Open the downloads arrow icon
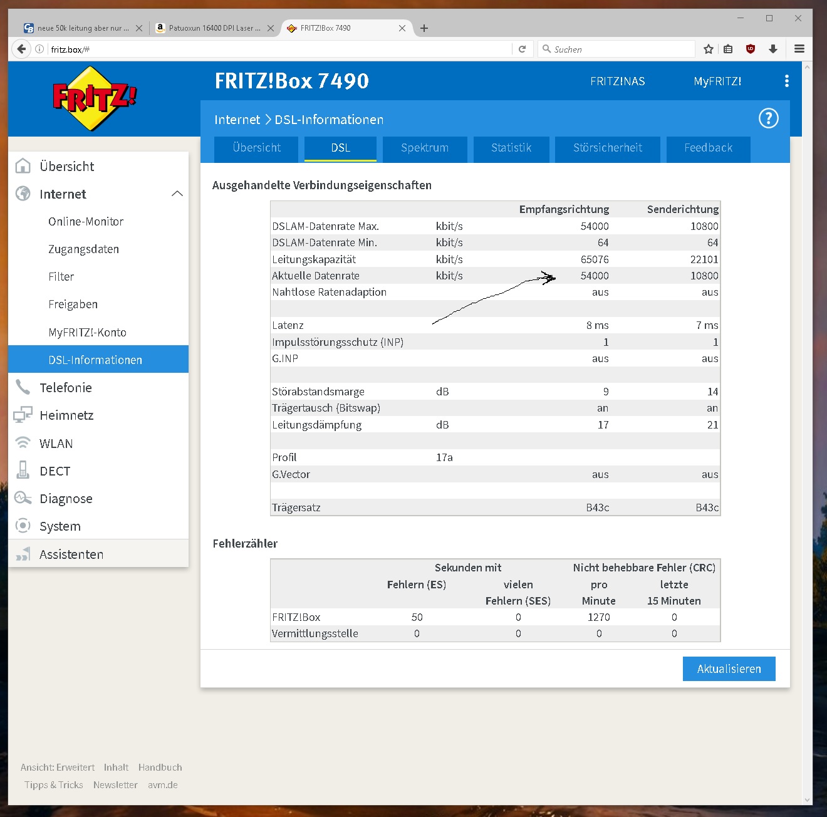The height and width of the screenshot is (817, 827). (x=773, y=49)
